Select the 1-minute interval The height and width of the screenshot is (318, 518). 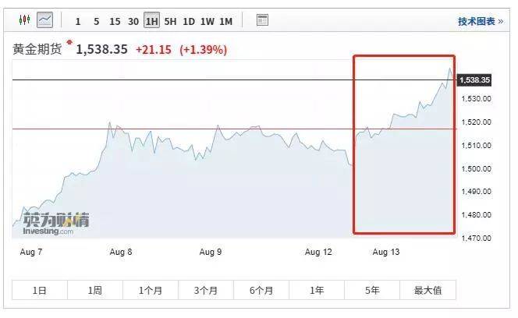pos(78,21)
